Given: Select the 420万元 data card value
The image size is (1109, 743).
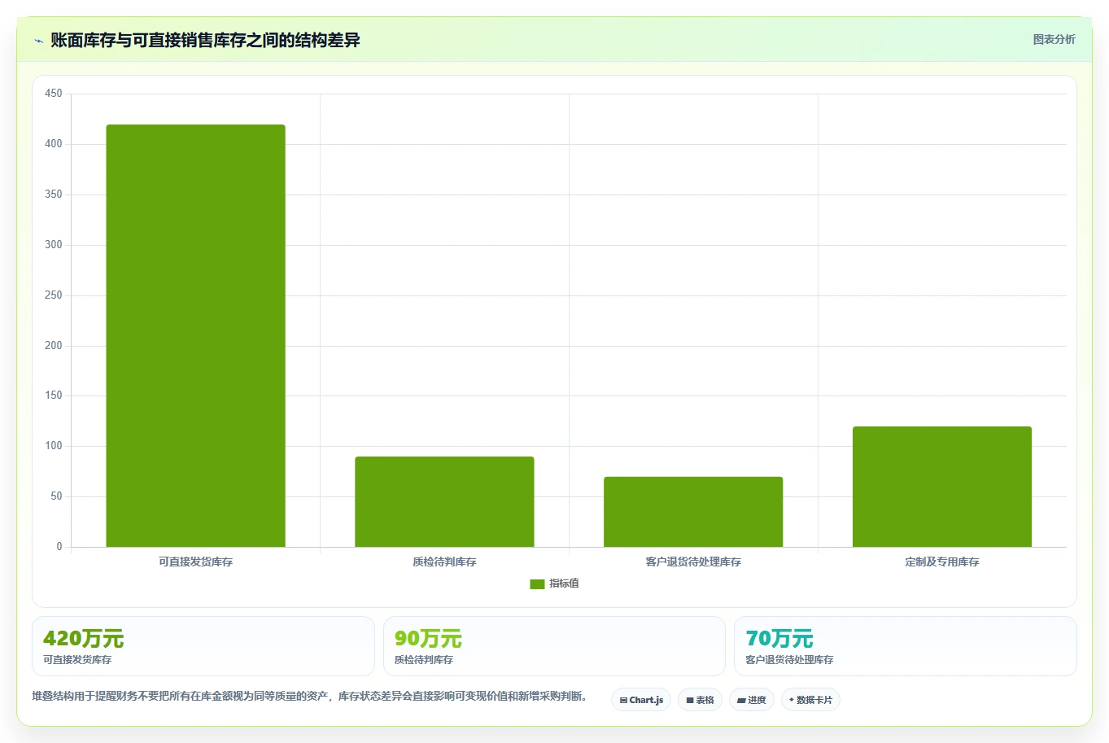Looking at the screenshot, I should 83,639.
